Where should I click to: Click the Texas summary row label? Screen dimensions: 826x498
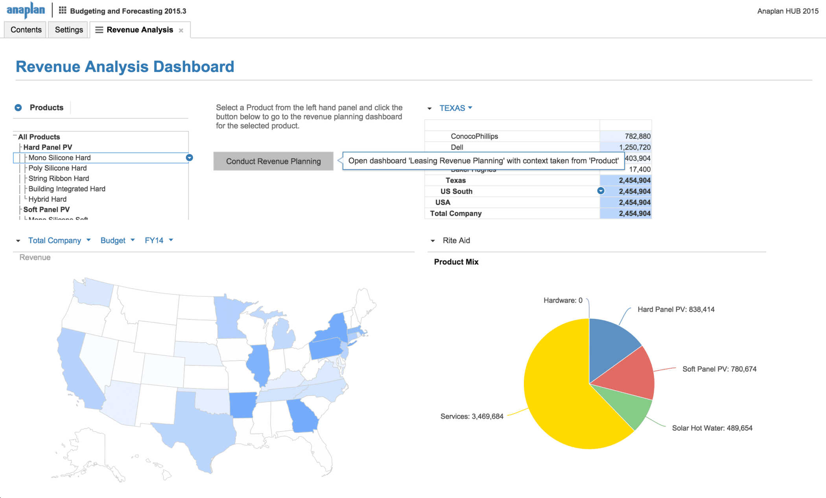(x=455, y=180)
